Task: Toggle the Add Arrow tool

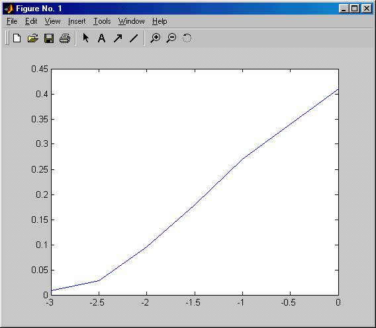Action: click(118, 38)
